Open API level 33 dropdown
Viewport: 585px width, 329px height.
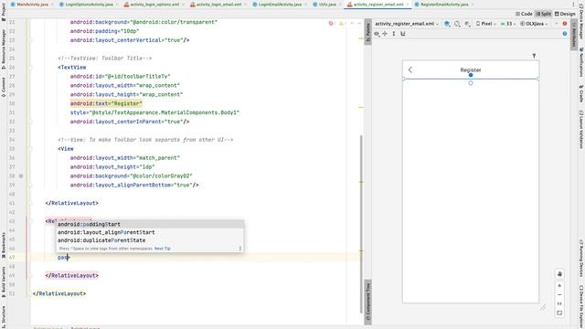click(508, 24)
